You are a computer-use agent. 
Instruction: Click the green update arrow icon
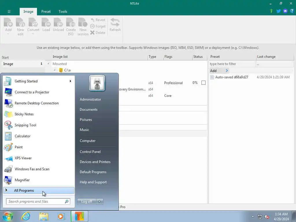click(x=271, y=11)
